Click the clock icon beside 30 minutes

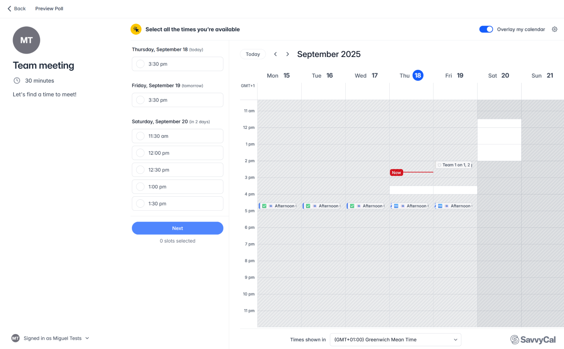click(17, 81)
